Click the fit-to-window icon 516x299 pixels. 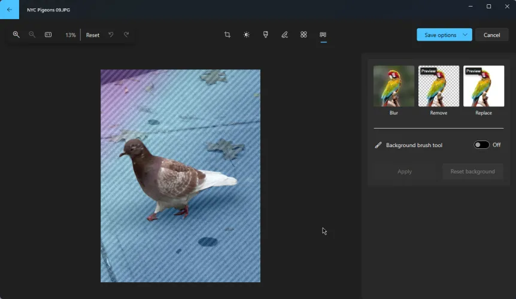tap(48, 35)
